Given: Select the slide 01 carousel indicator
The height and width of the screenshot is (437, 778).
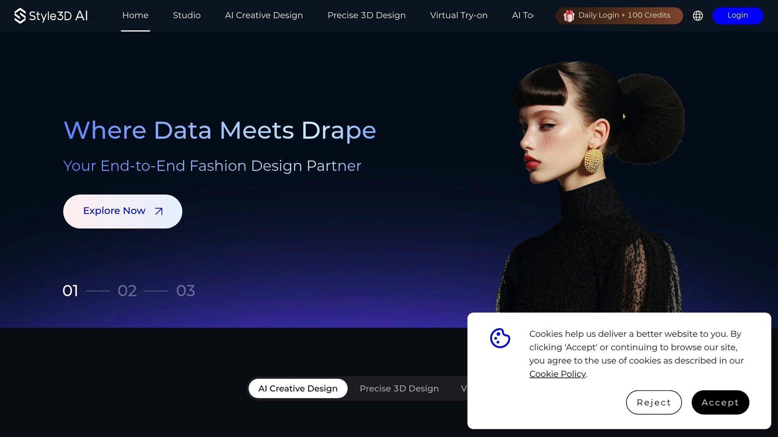Looking at the screenshot, I should 70,291.
